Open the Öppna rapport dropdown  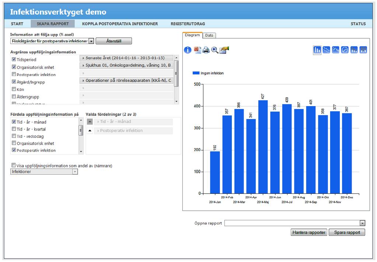pos(362,223)
